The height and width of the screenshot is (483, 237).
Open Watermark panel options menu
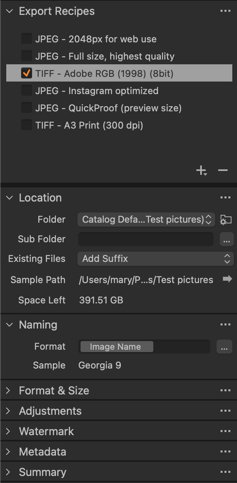tap(225, 431)
